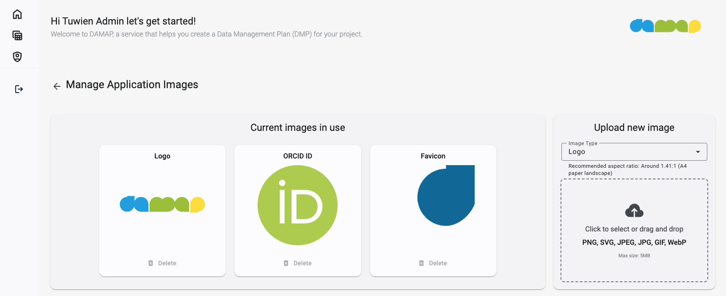The width and height of the screenshot is (726, 296).
Task: Click the logout icon in sidebar
Action: (x=19, y=89)
